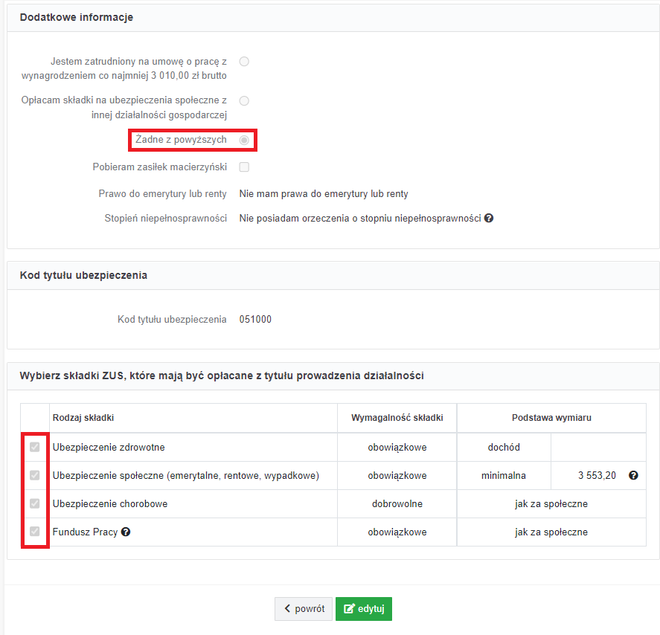
Task: Select 'Jestem zatrudniony na umowę o pracę' radio
Action: point(244,62)
